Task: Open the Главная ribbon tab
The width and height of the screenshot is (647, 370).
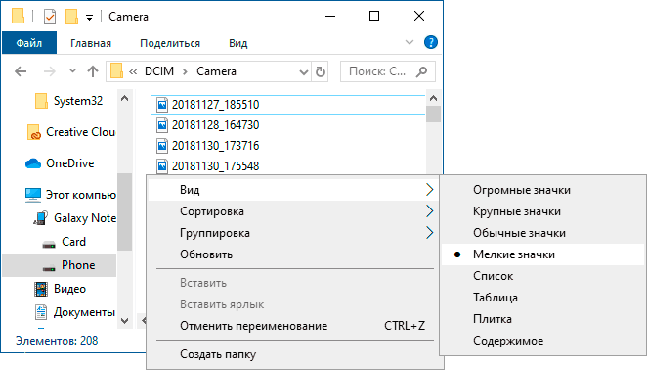Action: pyautogui.click(x=91, y=43)
